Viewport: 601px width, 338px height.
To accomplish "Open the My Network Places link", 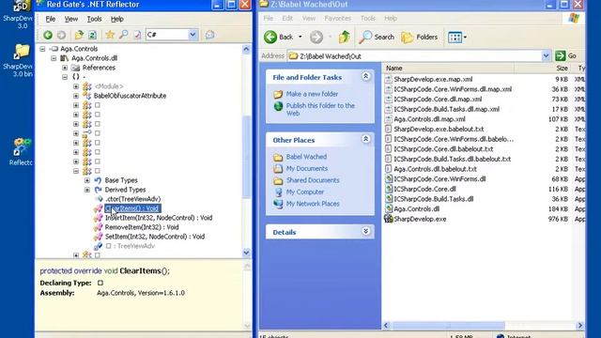I will 313,204.
